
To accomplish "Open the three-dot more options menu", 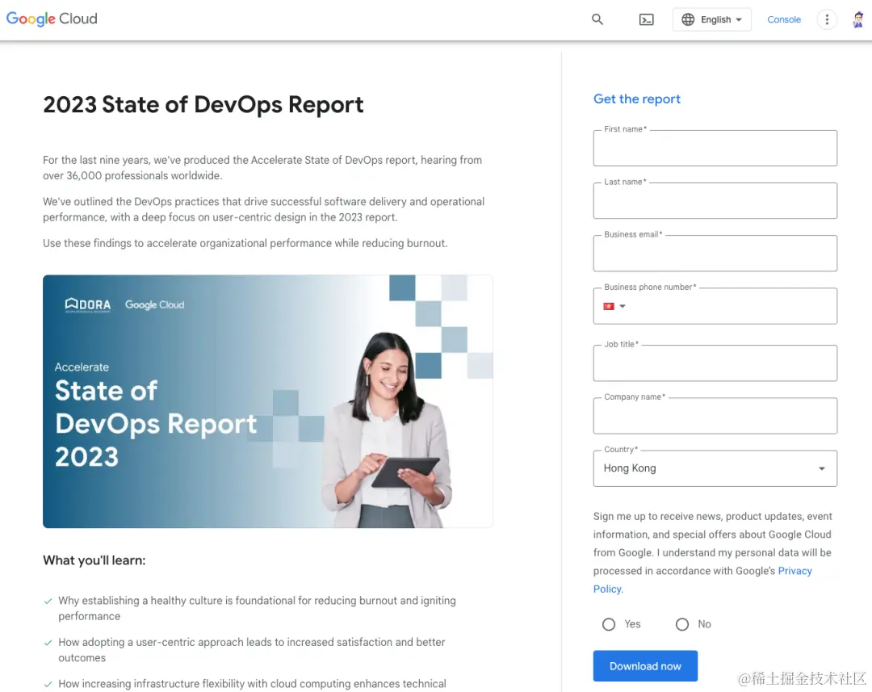I will pyautogui.click(x=827, y=19).
